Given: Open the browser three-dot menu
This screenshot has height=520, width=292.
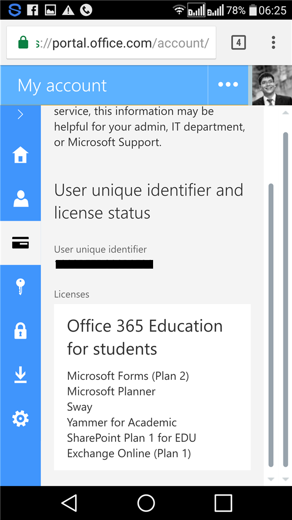Looking at the screenshot, I should pos(273,43).
